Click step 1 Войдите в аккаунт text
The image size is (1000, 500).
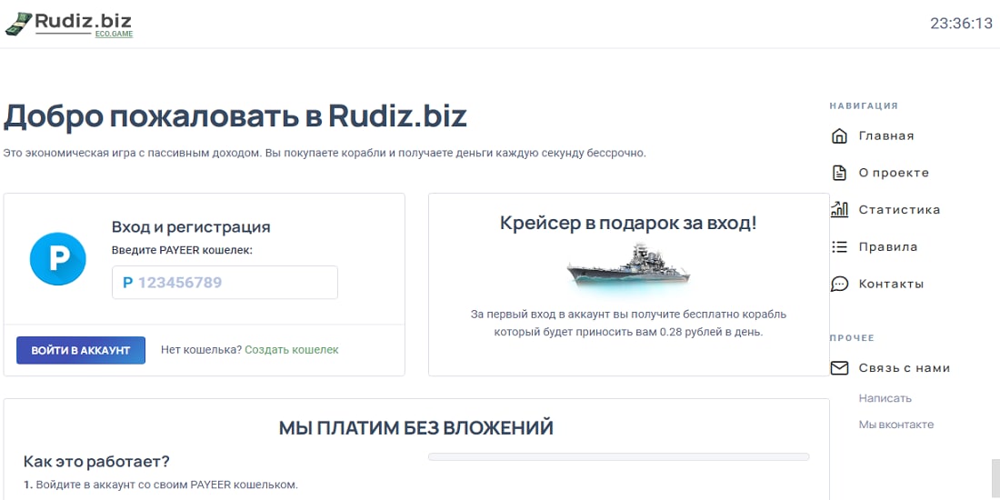(161, 484)
